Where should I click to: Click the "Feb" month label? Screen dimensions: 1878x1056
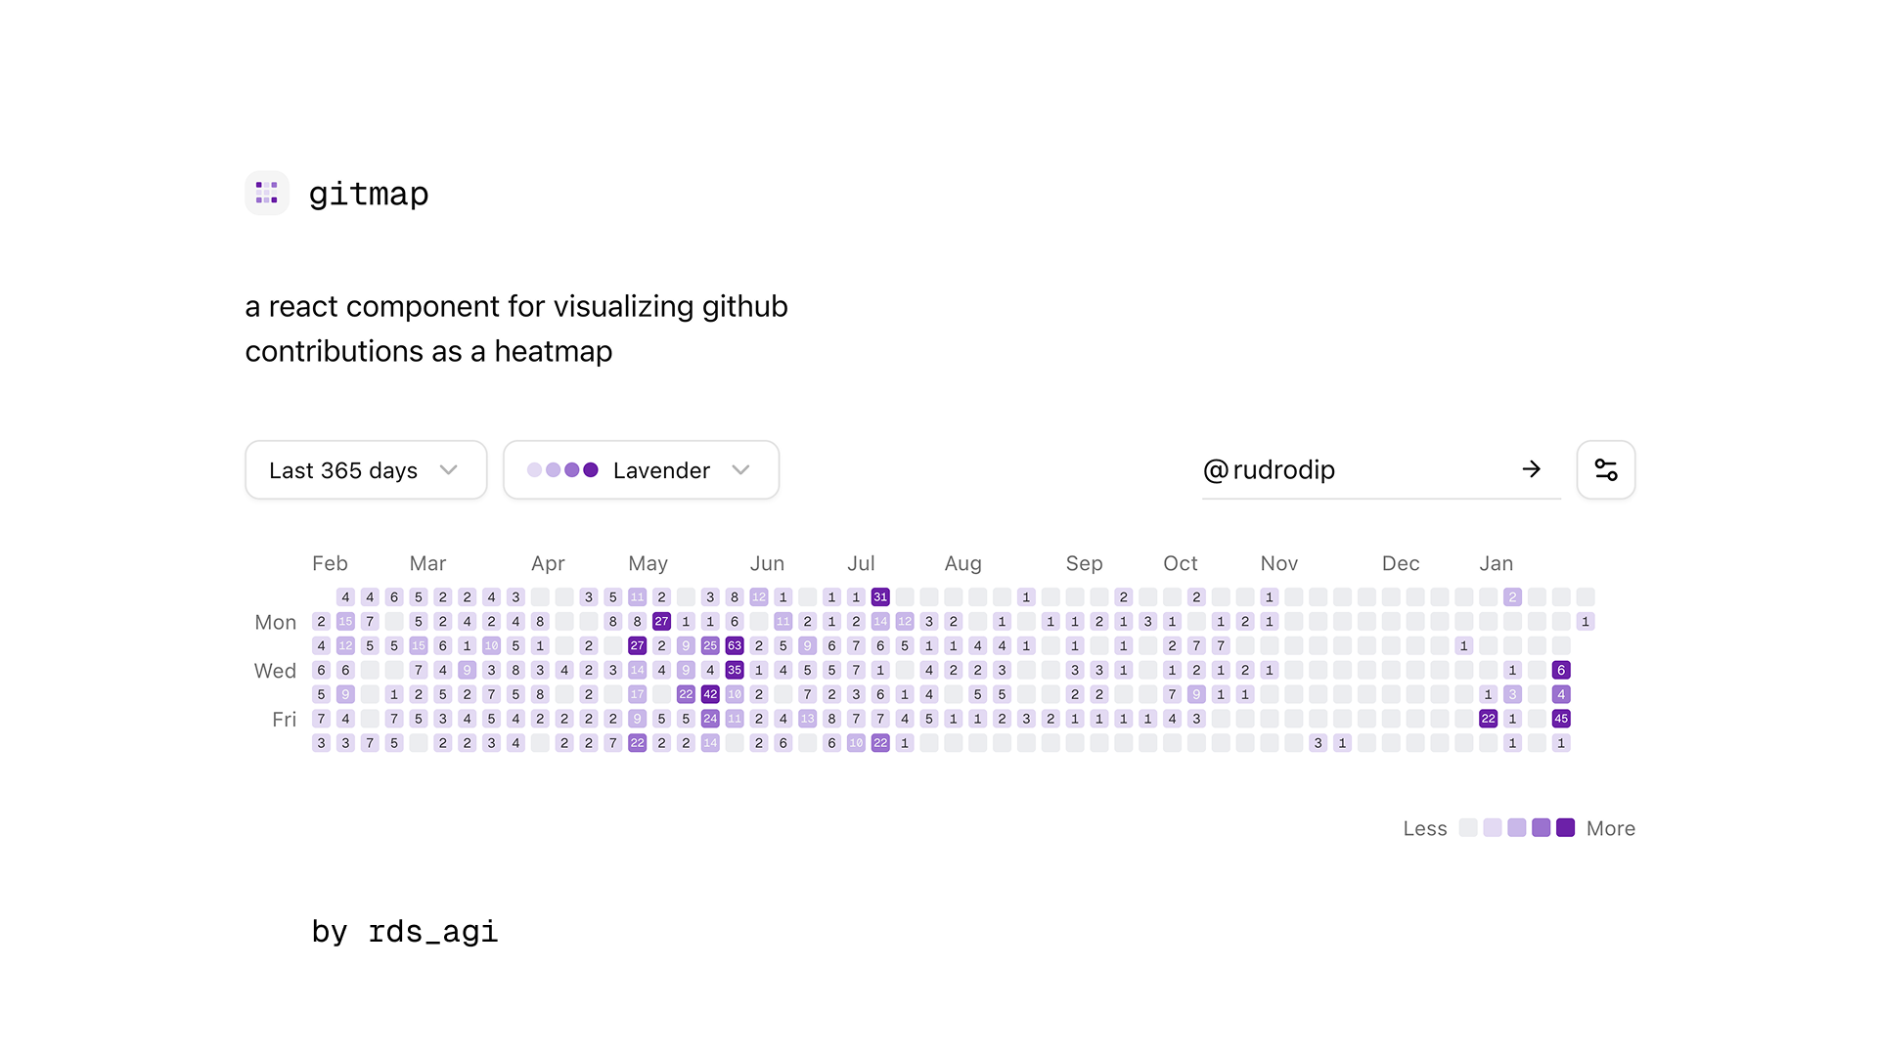(x=330, y=563)
